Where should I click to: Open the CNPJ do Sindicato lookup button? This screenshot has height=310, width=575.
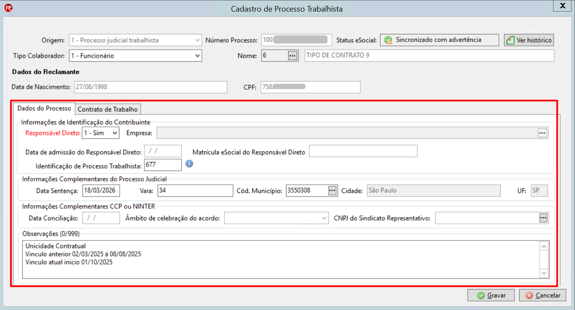[544, 218]
